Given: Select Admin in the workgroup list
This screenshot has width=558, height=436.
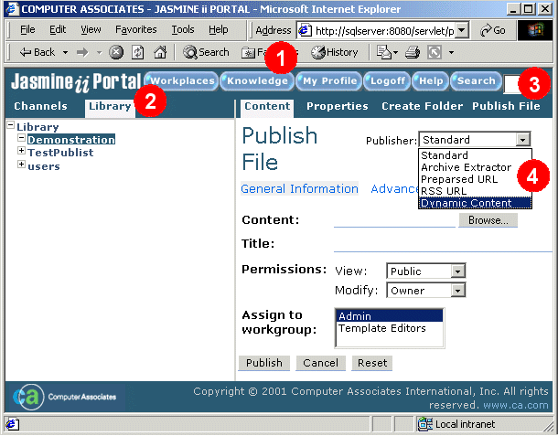Looking at the screenshot, I should click(x=390, y=315).
